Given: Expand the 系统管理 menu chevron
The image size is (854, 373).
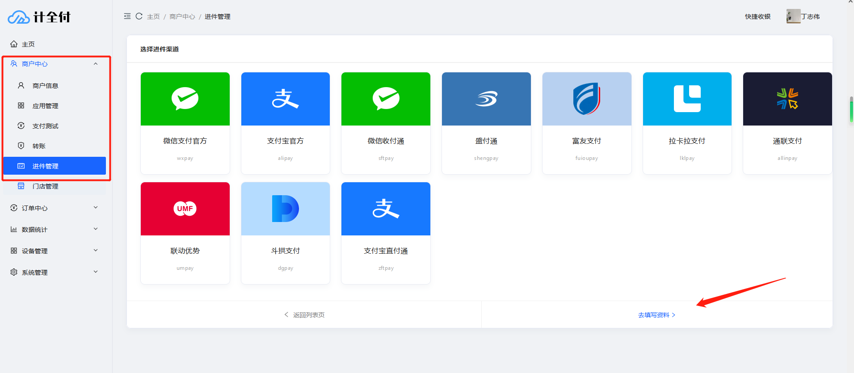Looking at the screenshot, I should click(x=96, y=272).
